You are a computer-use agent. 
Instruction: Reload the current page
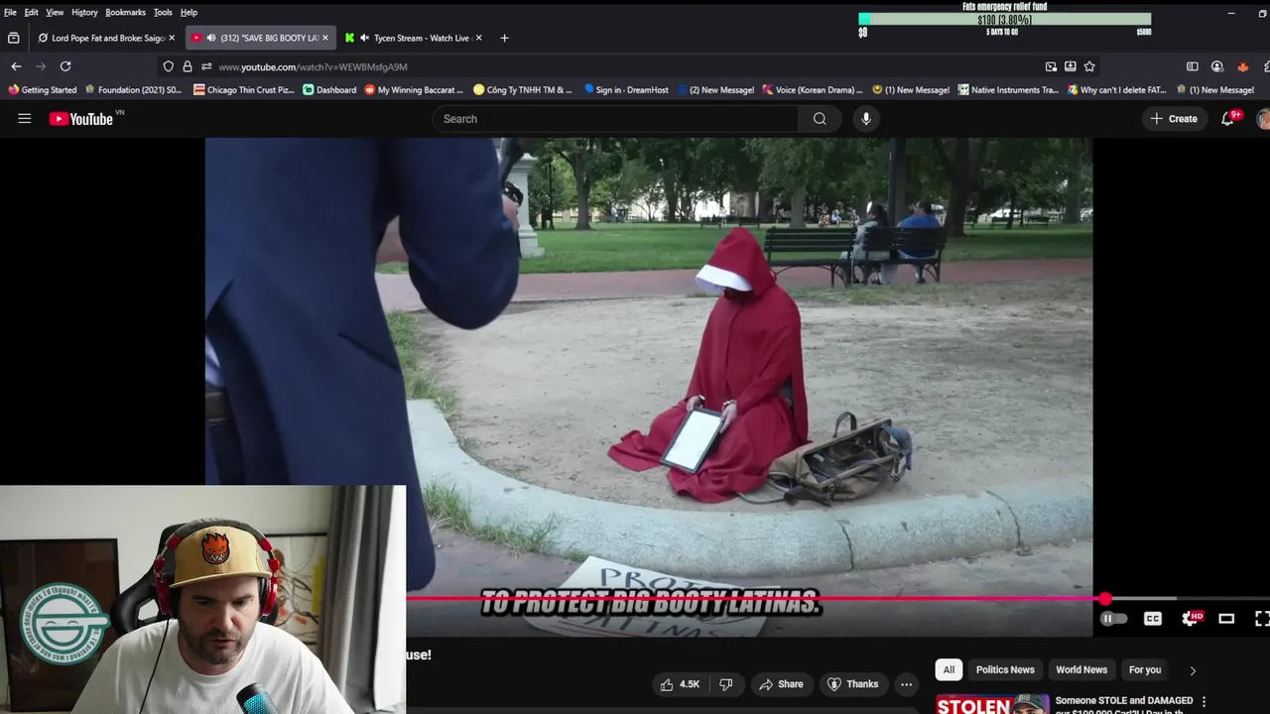coord(65,66)
